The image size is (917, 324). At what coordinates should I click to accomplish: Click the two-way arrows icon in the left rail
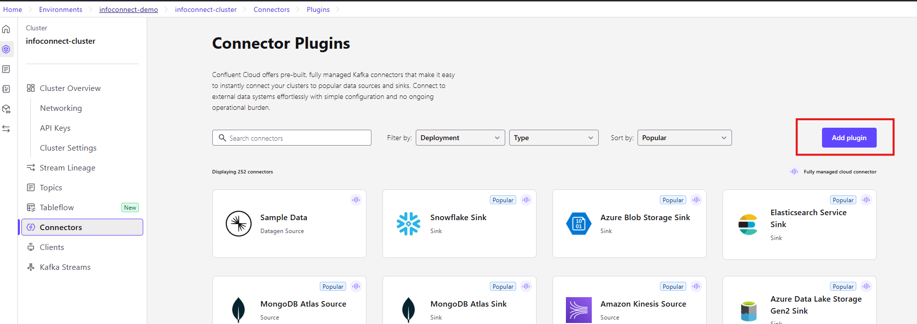click(6, 129)
